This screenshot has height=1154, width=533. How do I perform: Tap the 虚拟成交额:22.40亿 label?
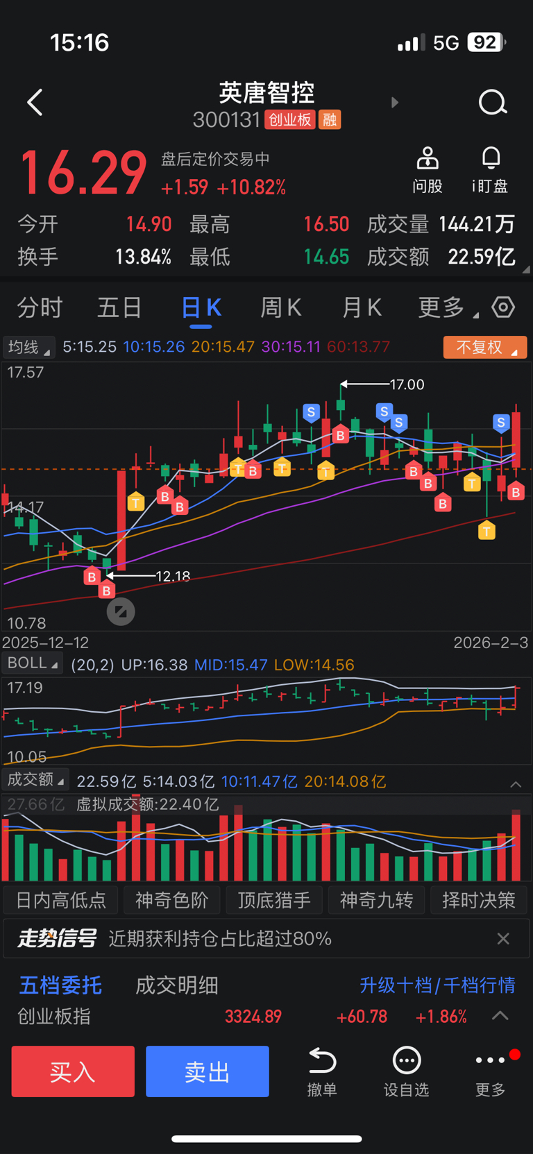click(147, 804)
